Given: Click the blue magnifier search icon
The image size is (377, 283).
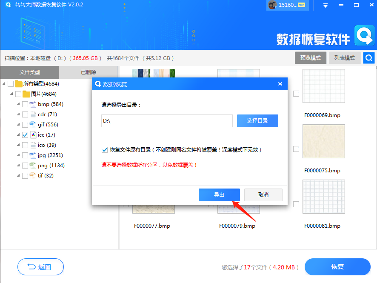Looking at the screenshot, I should pyautogui.click(x=368, y=57).
